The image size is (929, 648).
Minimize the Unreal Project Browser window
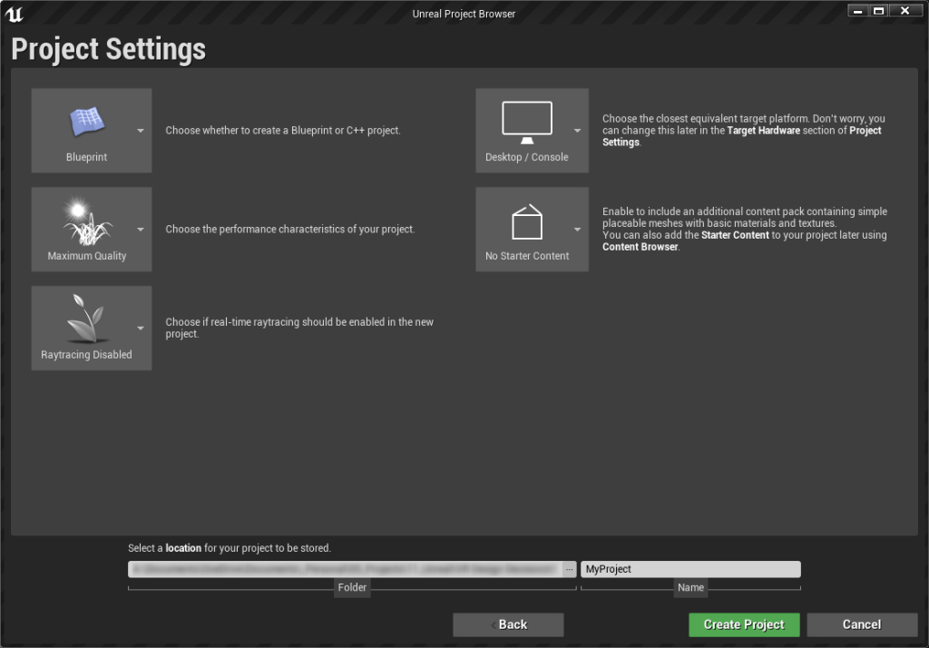[858, 11]
